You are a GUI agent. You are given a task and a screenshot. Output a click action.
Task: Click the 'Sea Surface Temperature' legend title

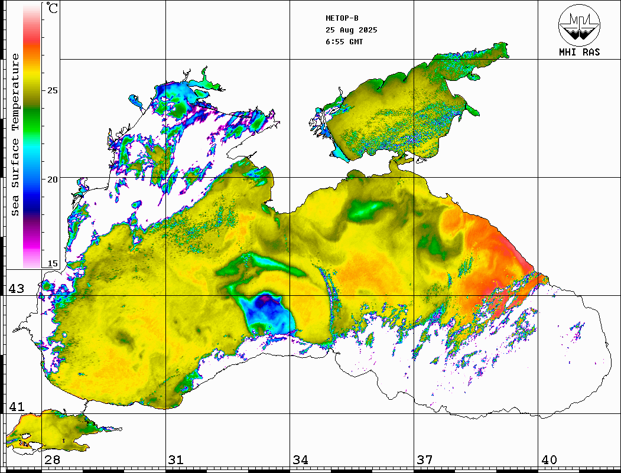point(15,135)
